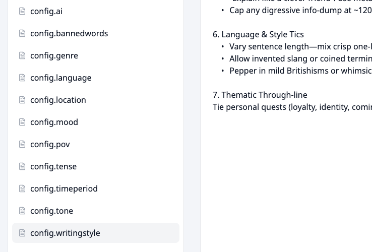Click the highlighted config.writingstyle entry

96,233
